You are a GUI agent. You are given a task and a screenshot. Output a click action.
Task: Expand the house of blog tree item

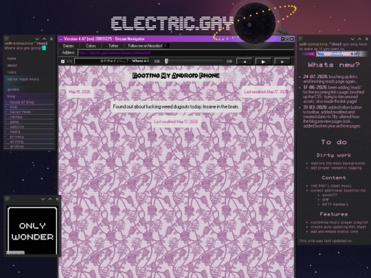22,102
